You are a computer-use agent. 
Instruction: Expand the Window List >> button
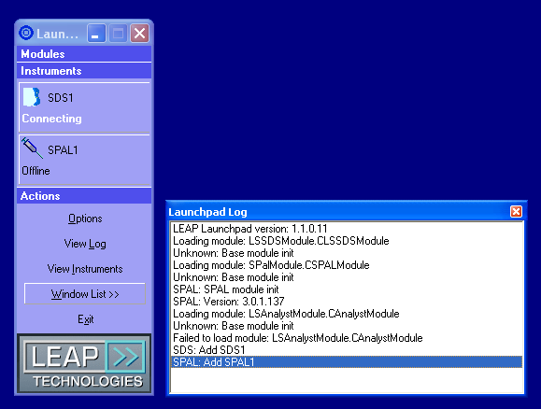click(85, 294)
